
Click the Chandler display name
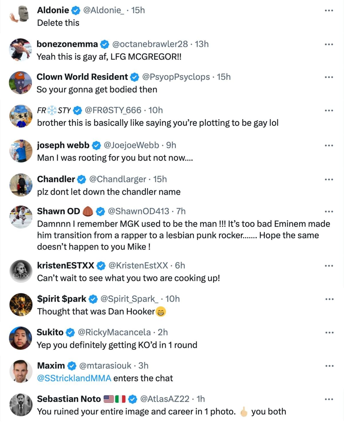pos(56,179)
